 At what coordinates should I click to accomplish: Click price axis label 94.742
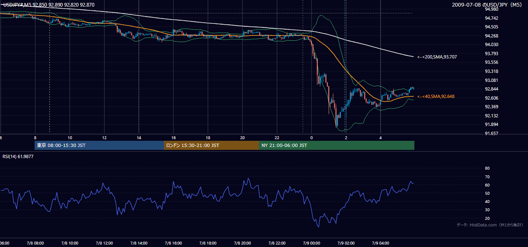[491, 18]
